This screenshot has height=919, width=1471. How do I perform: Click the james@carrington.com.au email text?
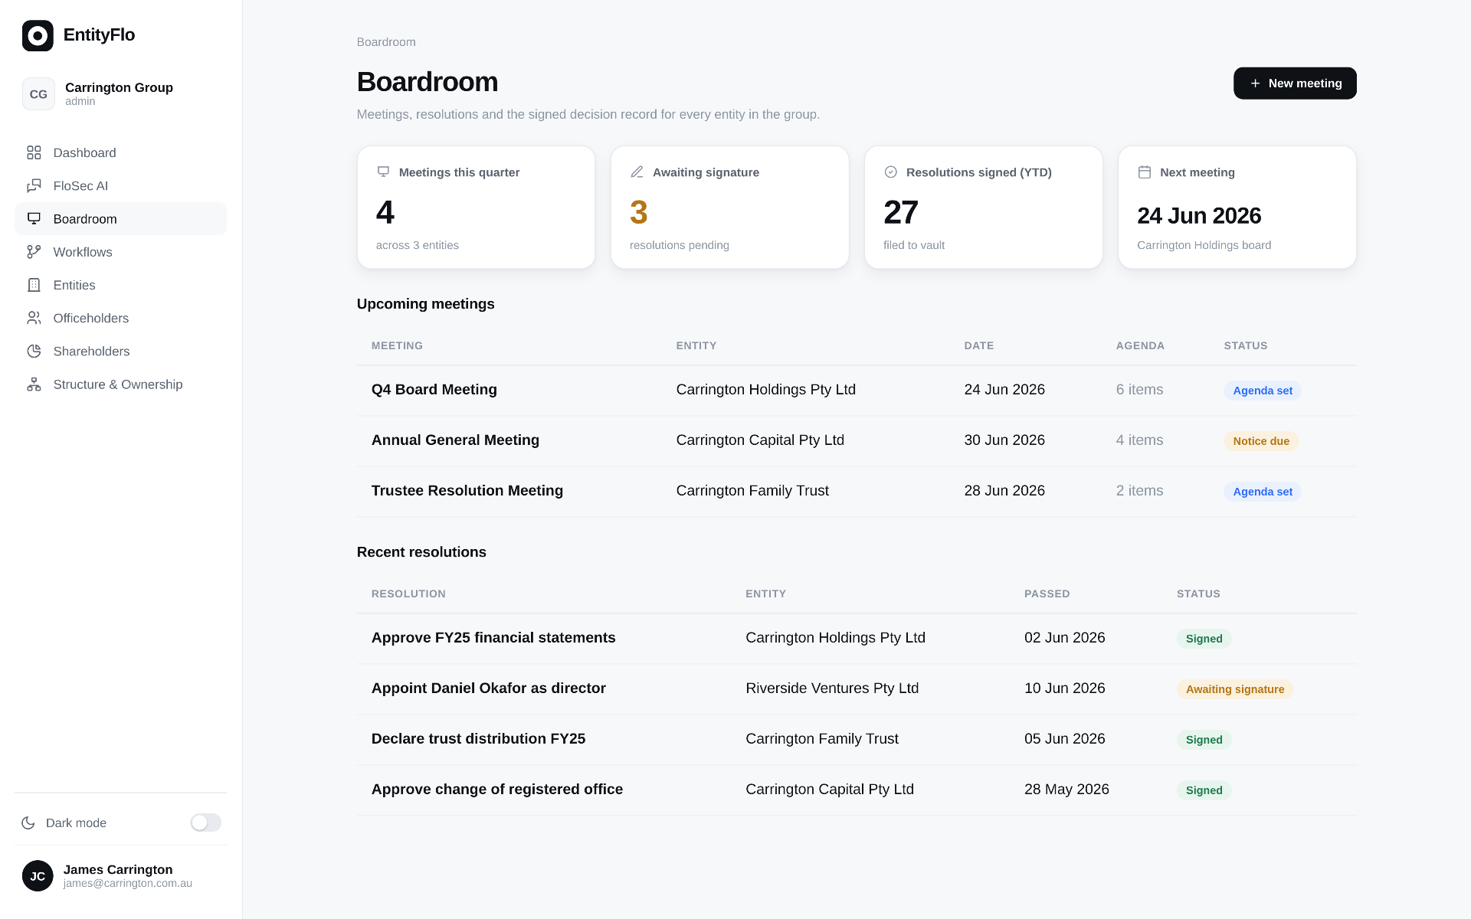click(128, 883)
